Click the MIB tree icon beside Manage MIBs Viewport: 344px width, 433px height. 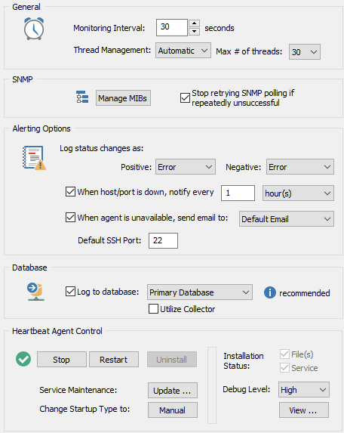point(82,97)
